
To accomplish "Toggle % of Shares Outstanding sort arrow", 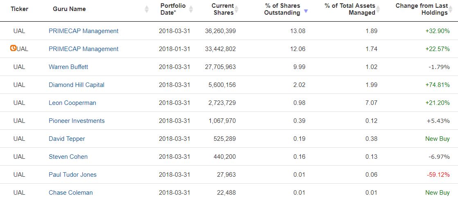I will click(x=306, y=11).
